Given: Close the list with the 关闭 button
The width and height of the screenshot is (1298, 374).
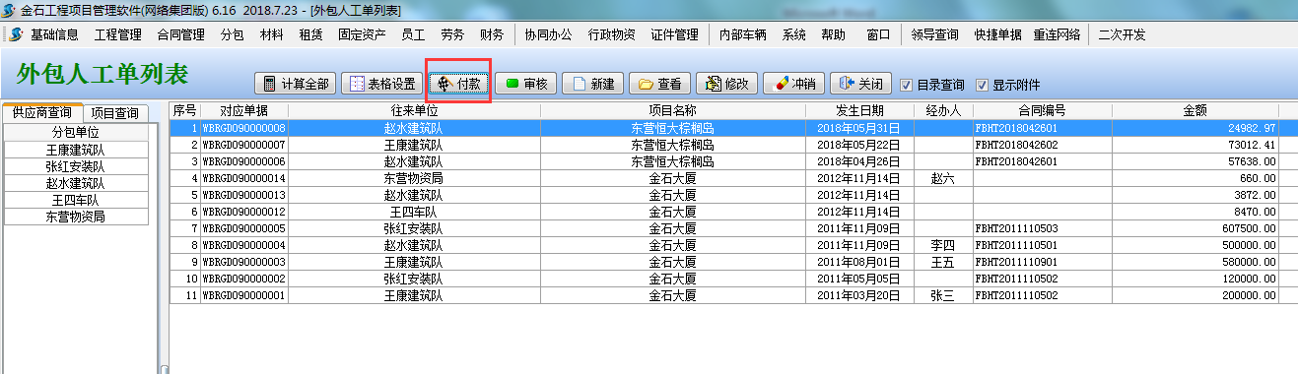Looking at the screenshot, I should tap(860, 84).
